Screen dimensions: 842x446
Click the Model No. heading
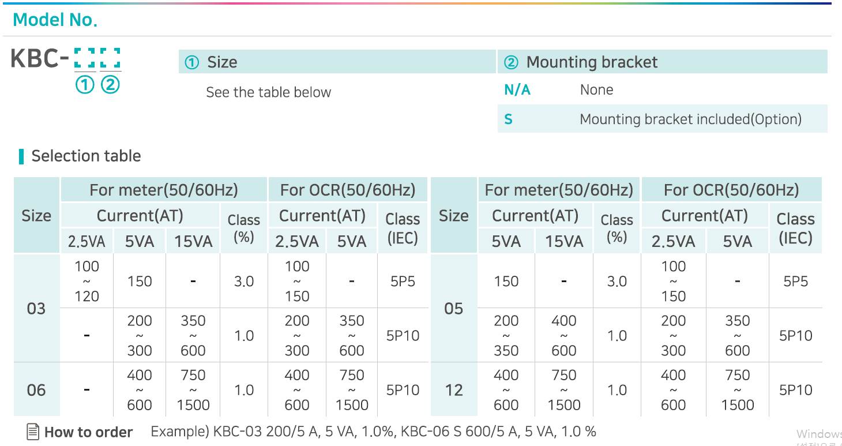point(55,20)
